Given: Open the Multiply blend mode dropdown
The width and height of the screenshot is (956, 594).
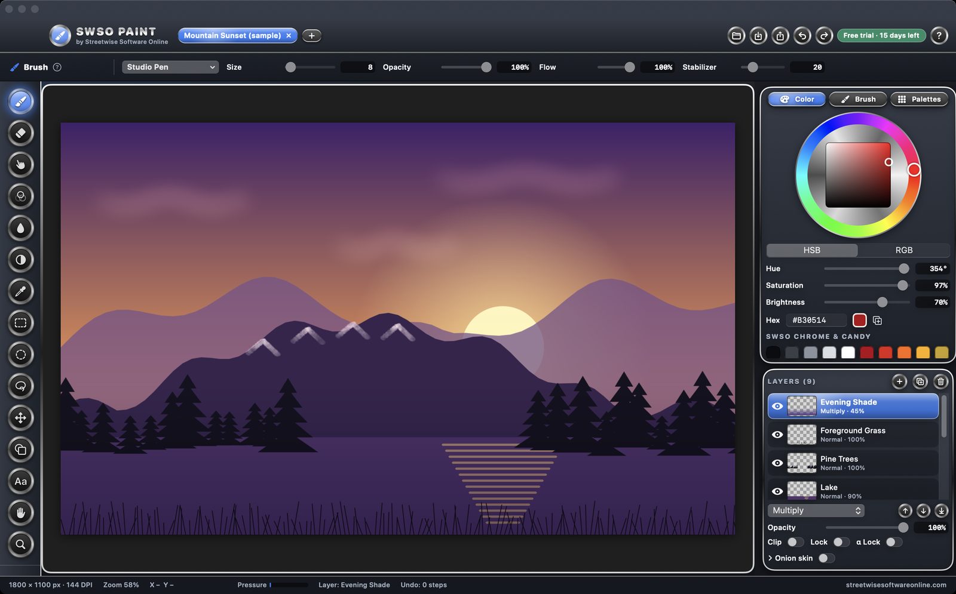Looking at the screenshot, I should point(816,510).
